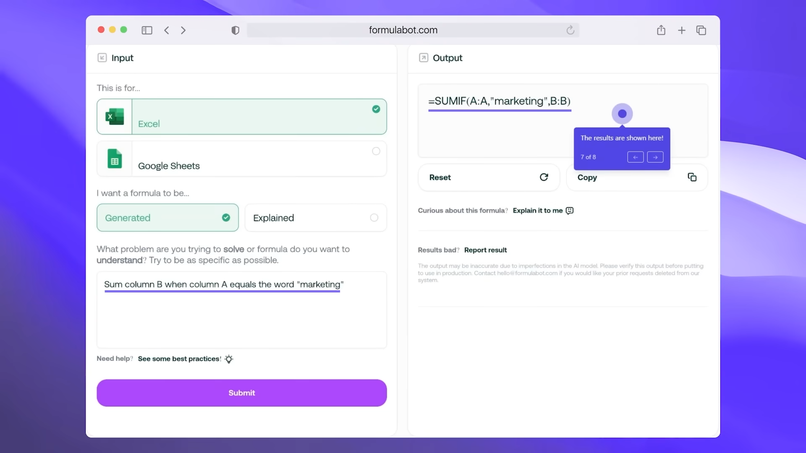
Task: Navigate to next result with arrow
Action: 655,156
